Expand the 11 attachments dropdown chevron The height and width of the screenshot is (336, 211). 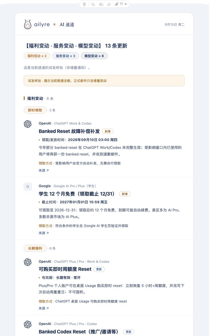[x=126, y=4]
